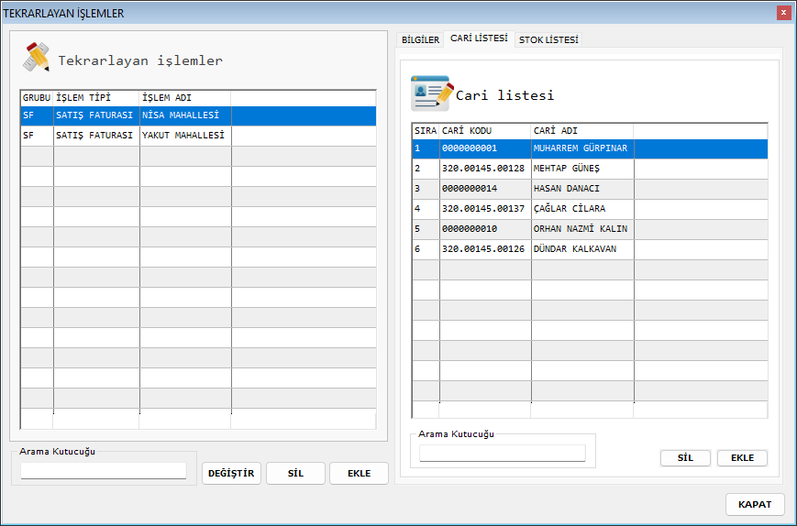This screenshot has width=797, height=526.
Task: Open the STOK LİSTESİ tab
Action: pyautogui.click(x=548, y=40)
